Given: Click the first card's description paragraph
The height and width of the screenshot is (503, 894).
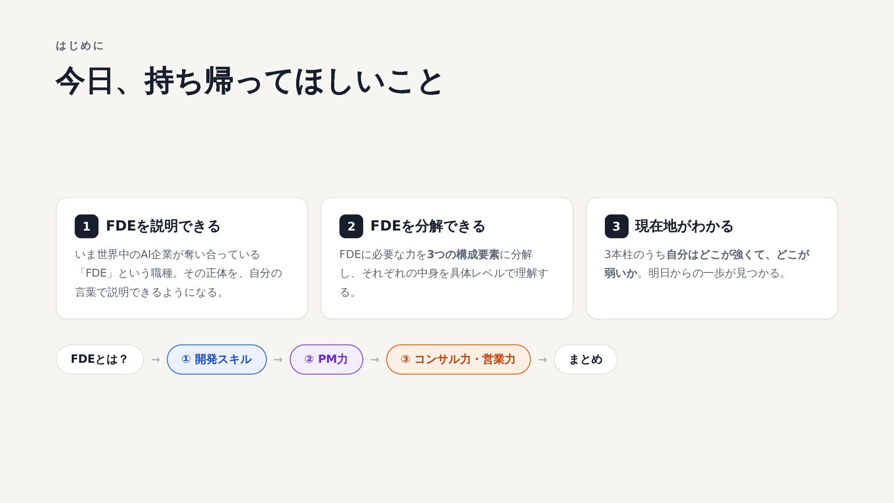Looking at the screenshot, I should pyautogui.click(x=178, y=273).
